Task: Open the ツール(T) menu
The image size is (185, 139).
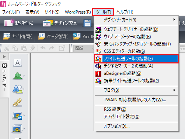Action: coord(103,12)
